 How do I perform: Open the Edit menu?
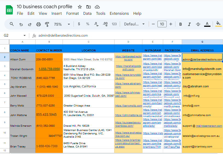(31, 13)
